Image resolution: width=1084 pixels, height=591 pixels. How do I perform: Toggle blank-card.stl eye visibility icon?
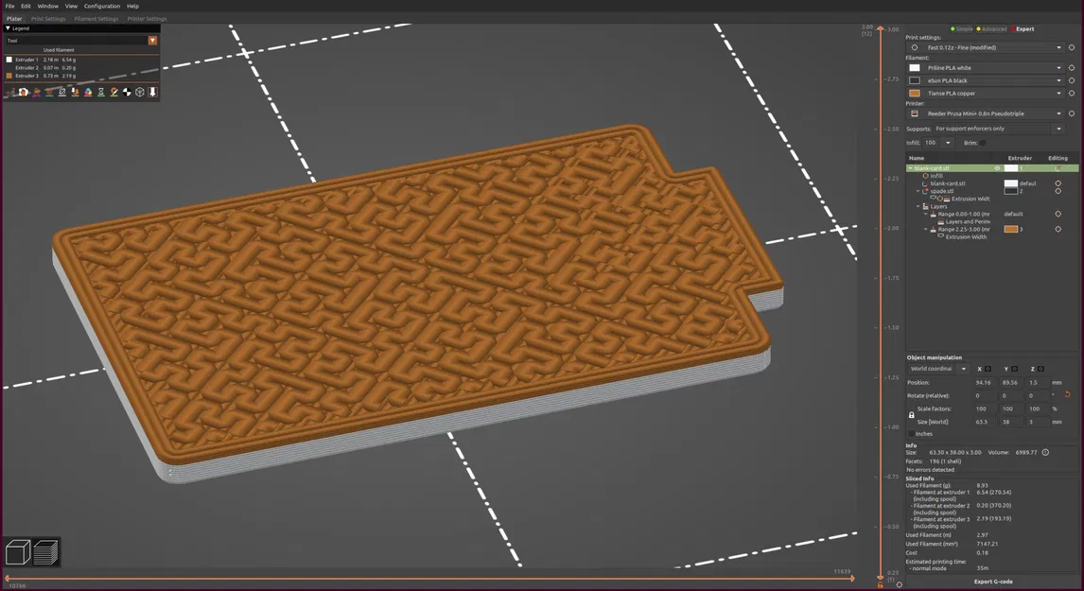pos(997,168)
